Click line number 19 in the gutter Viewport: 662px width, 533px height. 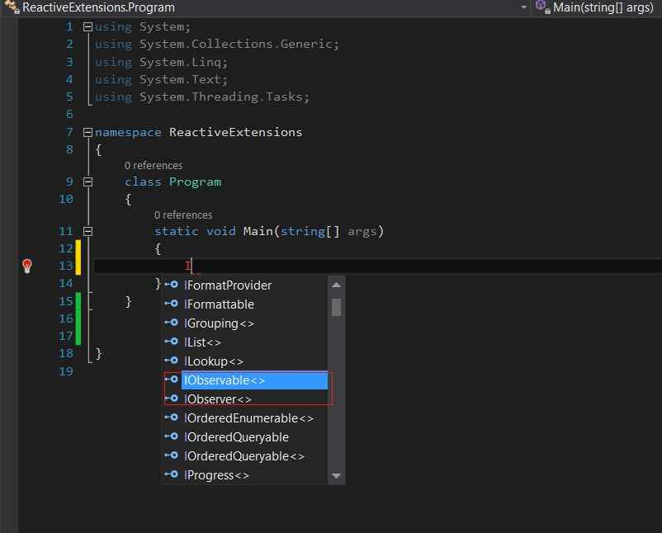pyautogui.click(x=65, y=371)
